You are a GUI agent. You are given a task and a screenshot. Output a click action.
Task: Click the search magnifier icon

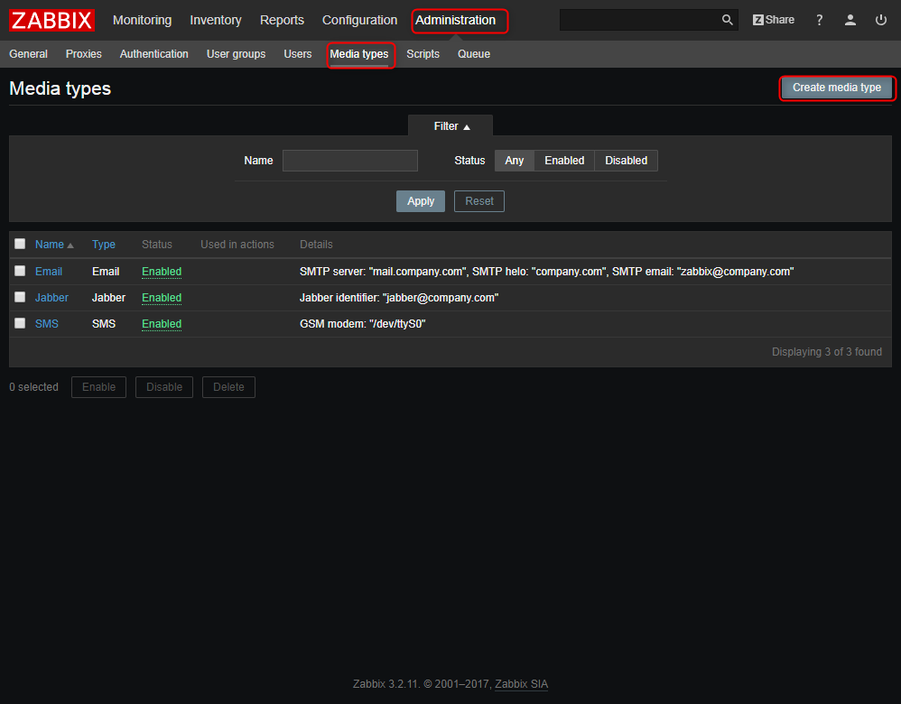tap(727, 20)
